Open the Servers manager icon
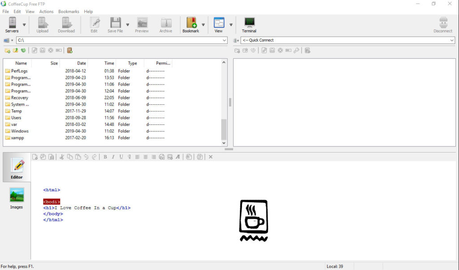This screenshot has width=459, height=270. pyautogui.click(x=12, y=24)
